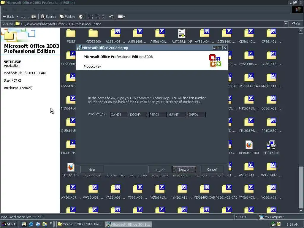Click the third Product Key box (P6RC4)
The width and height of the screenshot is (304, 228).
158,115
